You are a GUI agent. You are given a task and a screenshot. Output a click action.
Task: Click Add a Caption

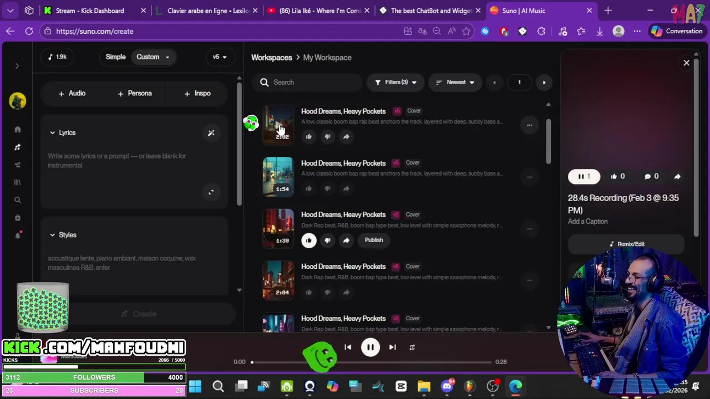(588, 221)
